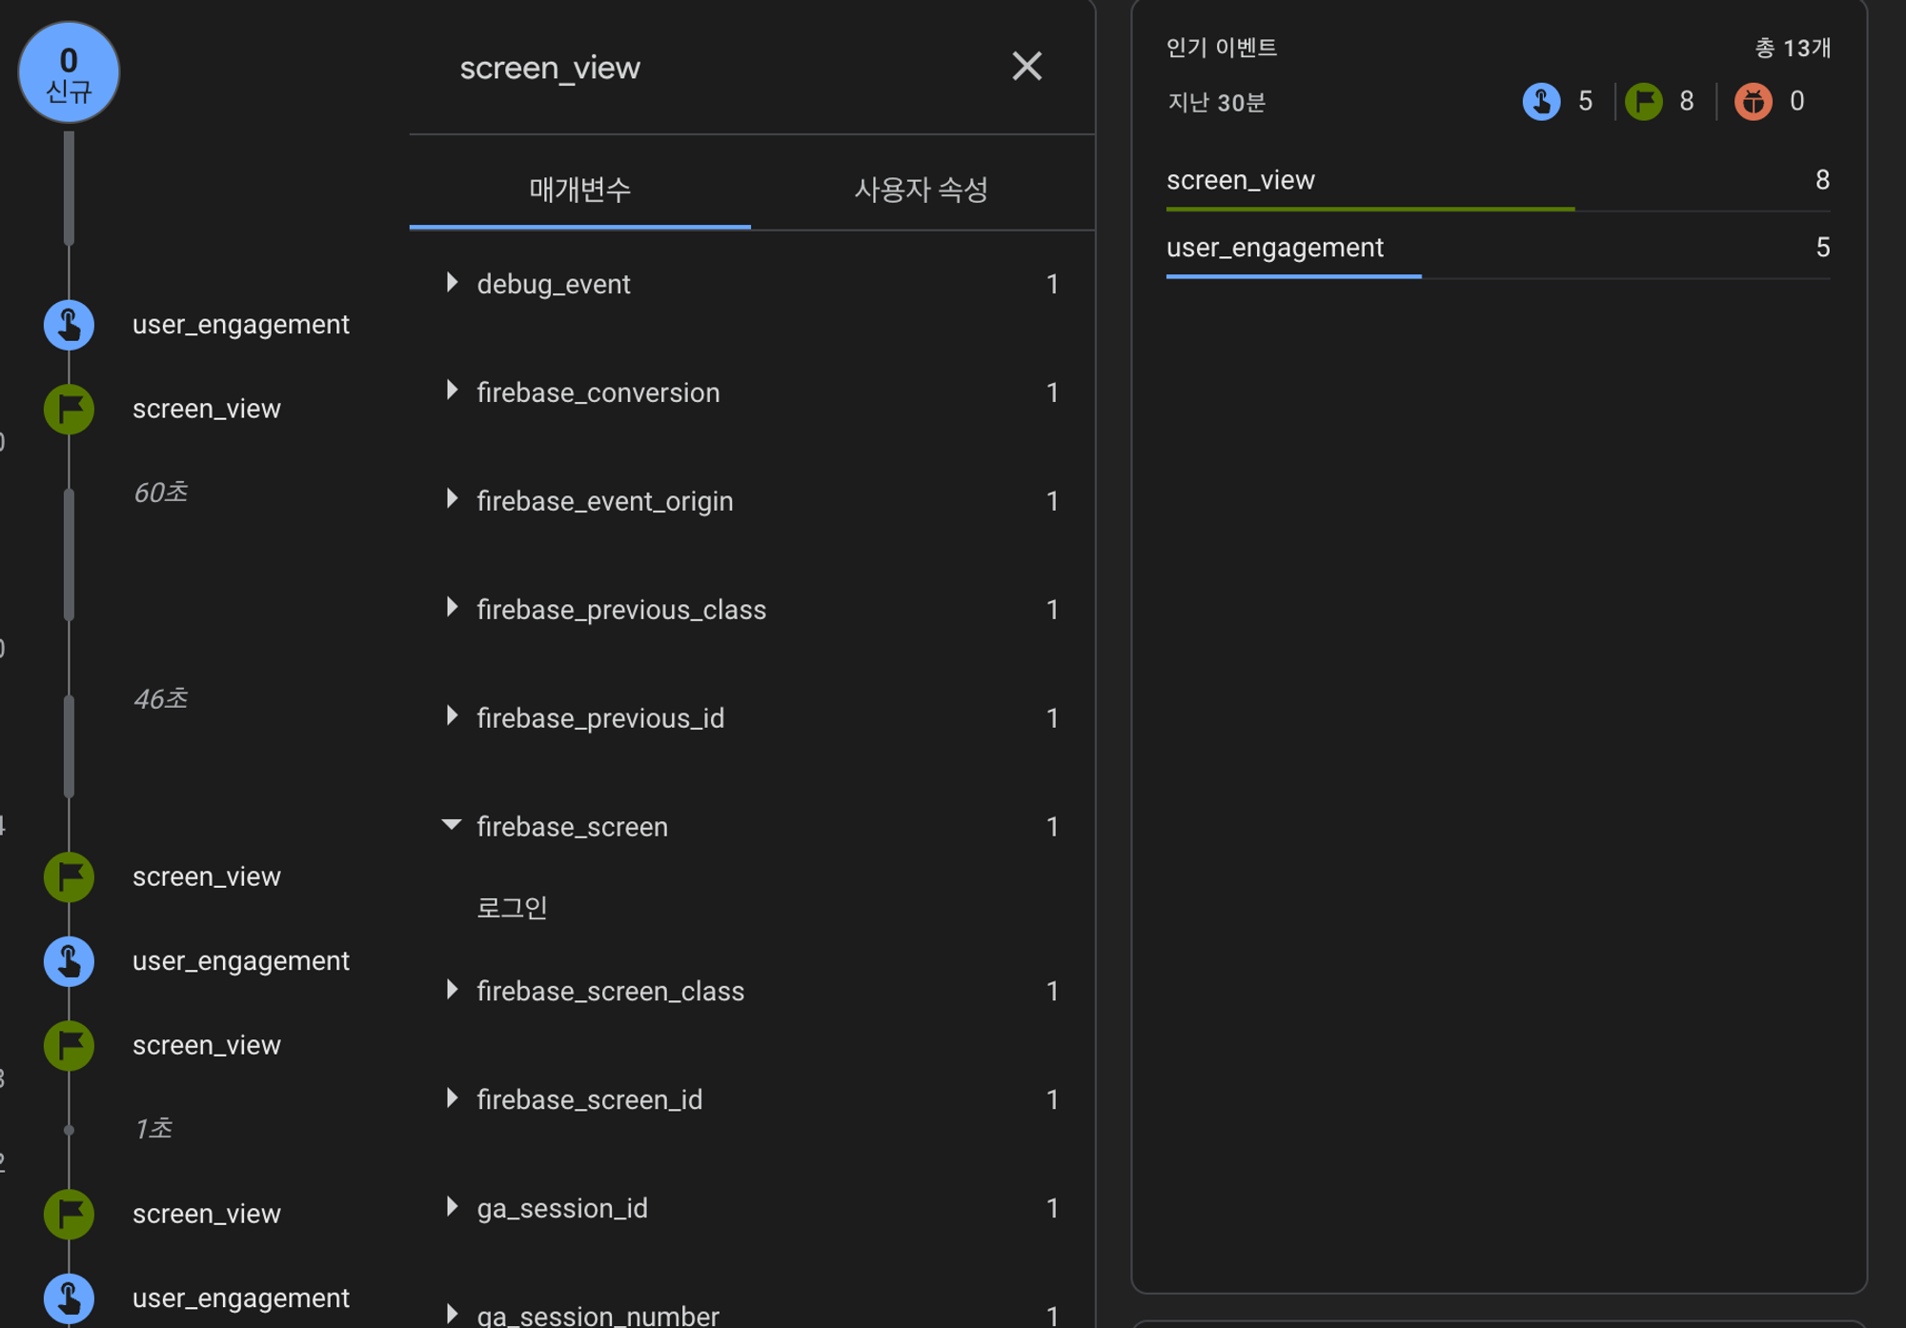Image resolution: width=1906 pixels, height=1328 pixels.
Task: Filter by blue engagement icon in 인기 이벤트
Action: (1541, 101)
